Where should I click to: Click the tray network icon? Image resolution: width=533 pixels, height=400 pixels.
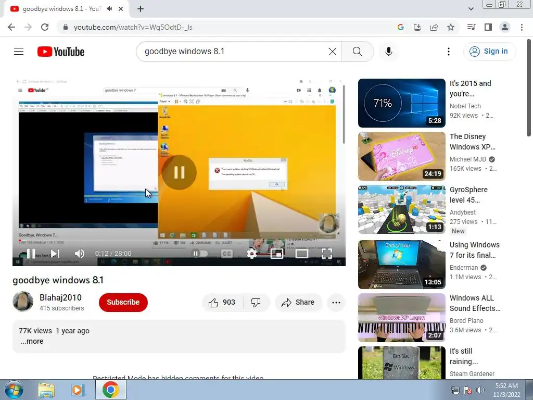[x=455, y=390]
